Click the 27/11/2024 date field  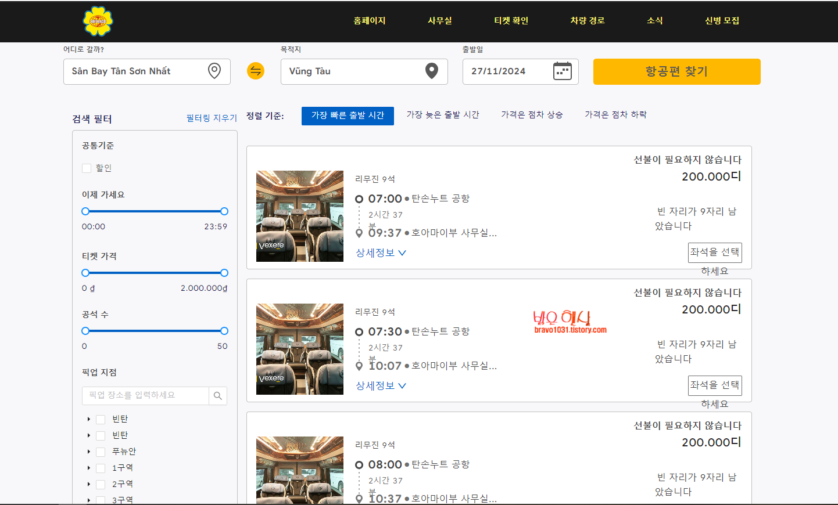[x=521, y=71]
